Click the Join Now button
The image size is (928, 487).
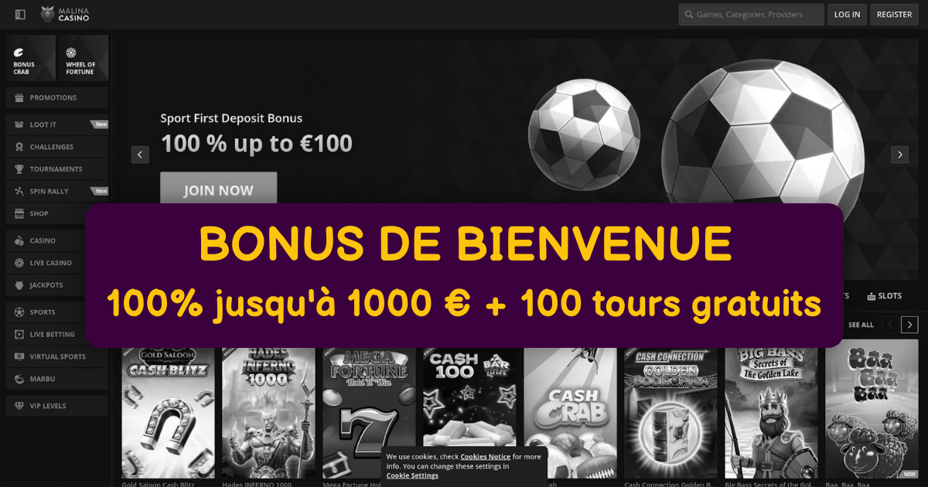click(x=218, y=189)
